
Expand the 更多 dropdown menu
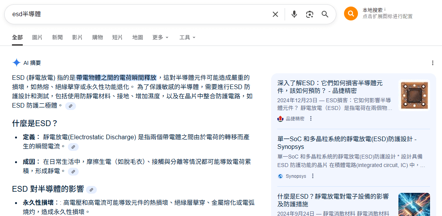click(160, 37)
